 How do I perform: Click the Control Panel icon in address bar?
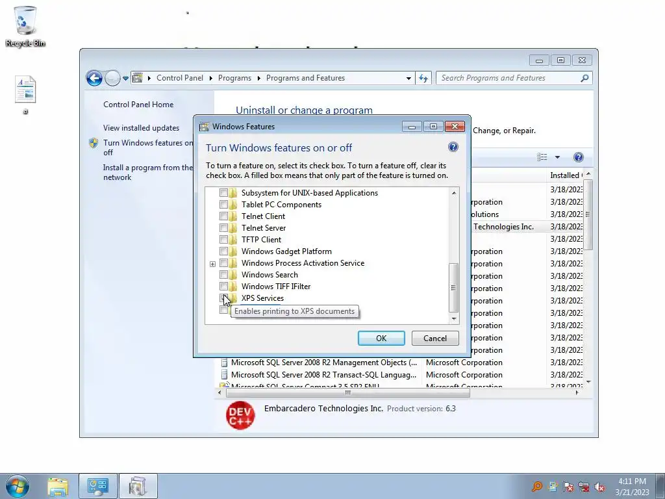point(138,78)
